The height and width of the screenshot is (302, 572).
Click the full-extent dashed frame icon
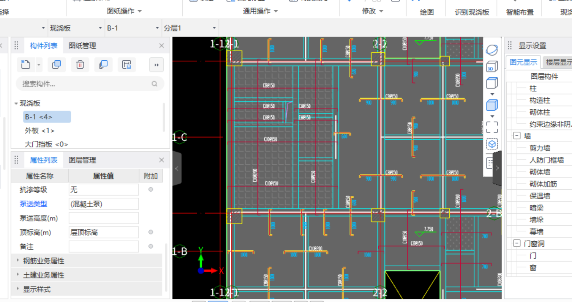[492, 127]
